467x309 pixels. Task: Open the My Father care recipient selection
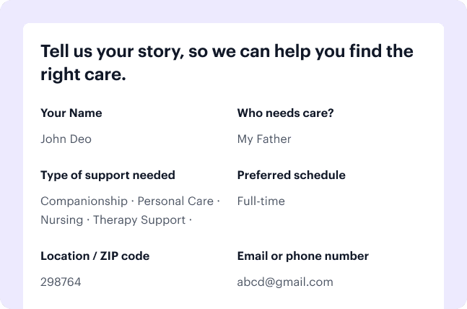(x=264, y=139)
